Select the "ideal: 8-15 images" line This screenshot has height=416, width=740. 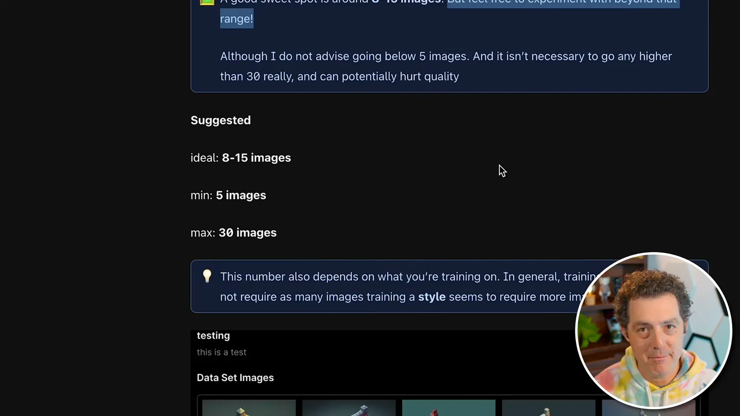240,158
